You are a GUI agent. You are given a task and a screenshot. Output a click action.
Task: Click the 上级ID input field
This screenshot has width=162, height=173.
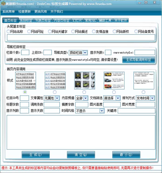click(x=48, y=52)
